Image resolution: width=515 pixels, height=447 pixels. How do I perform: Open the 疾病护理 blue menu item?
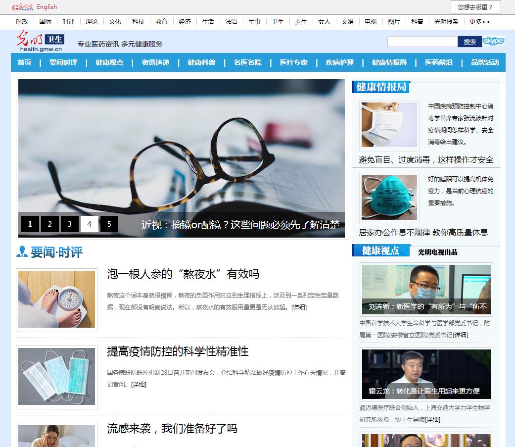click(x=340, y=62)
